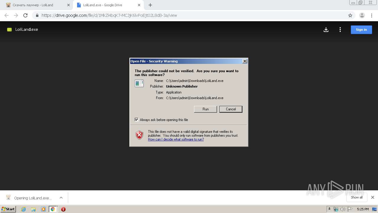
Task: Reload the current page
Action: click(x=25, y=15)
